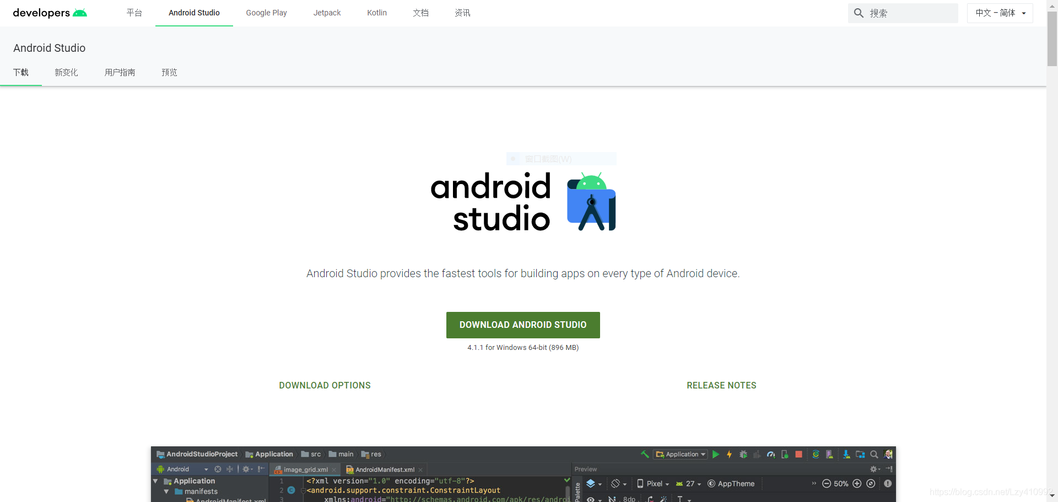1058x502 pixels.
Task: Click the scrollbar up arrow
Action: pyautogui.click(x=1052, y=4)
